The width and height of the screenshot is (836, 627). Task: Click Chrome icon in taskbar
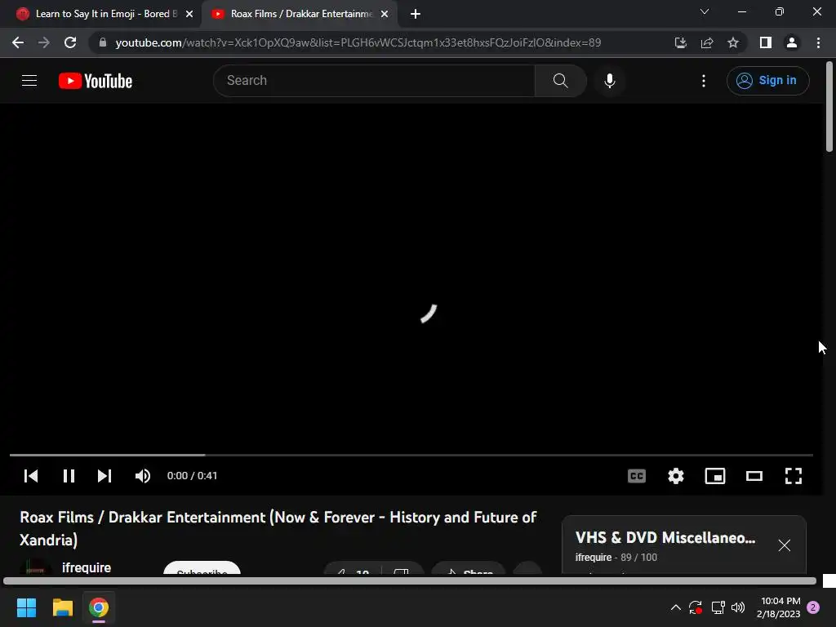[99, 607]
